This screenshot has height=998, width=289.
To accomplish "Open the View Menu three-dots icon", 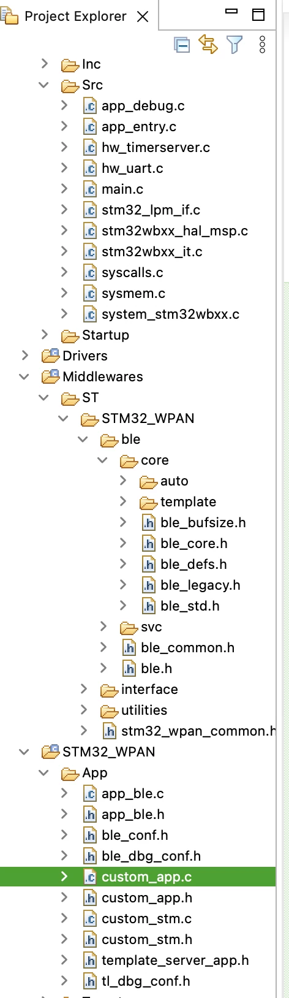I will (262, 45).
